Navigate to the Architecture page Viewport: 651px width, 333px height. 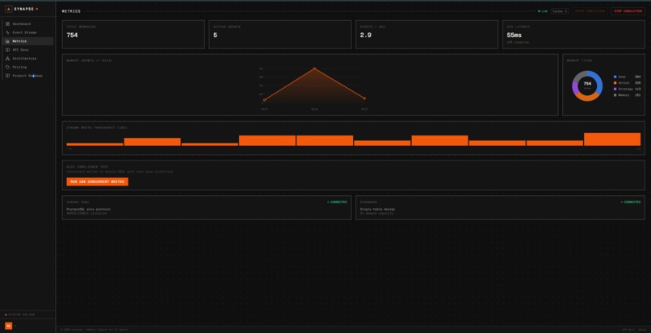click(27, 59)
